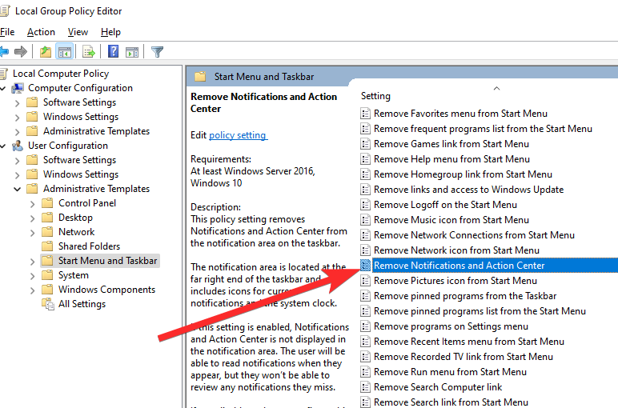Select Remove links and access to Windows Update
This screenshot has height=408, width=618.
[468, 190]
